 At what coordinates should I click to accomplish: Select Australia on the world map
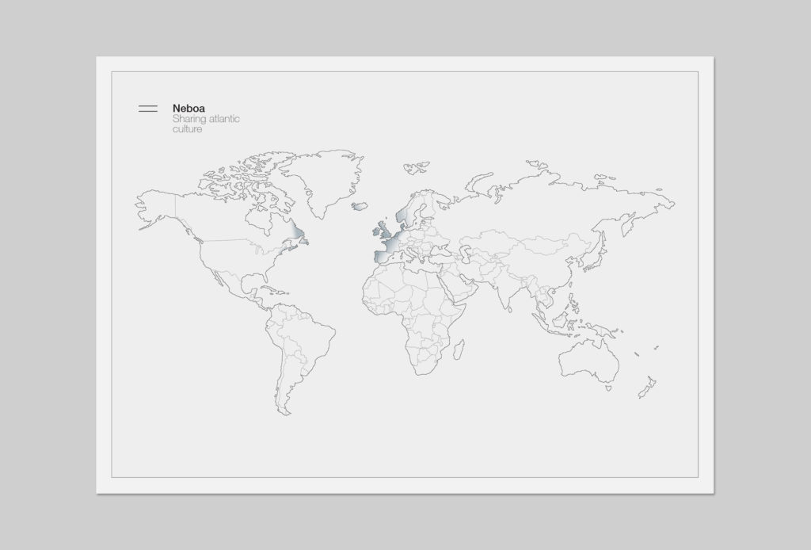(x=587, y=362)
